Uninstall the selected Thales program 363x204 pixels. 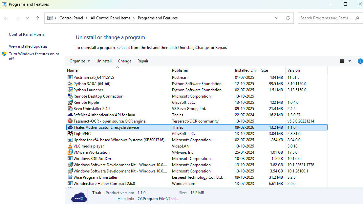[104, 61]
